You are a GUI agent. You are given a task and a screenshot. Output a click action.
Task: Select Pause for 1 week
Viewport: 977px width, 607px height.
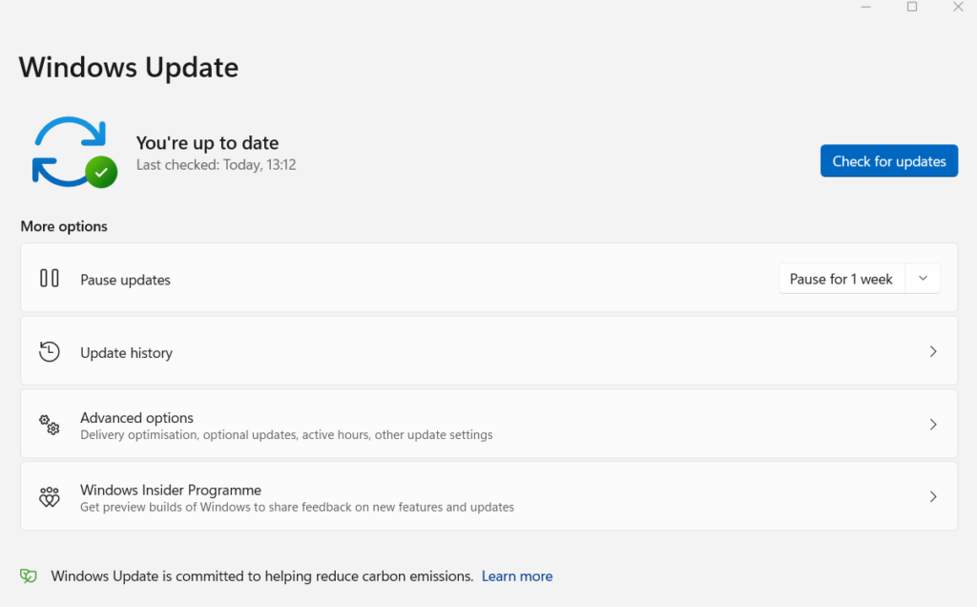tap(841, 279)
